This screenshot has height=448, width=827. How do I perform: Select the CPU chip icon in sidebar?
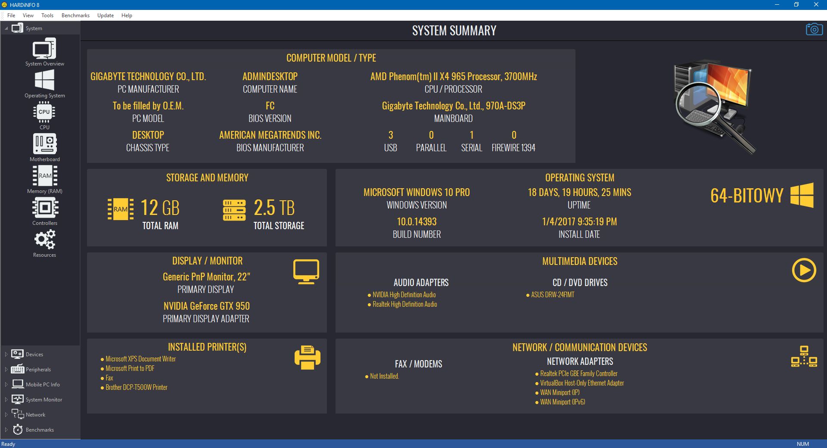coord(44,112)
